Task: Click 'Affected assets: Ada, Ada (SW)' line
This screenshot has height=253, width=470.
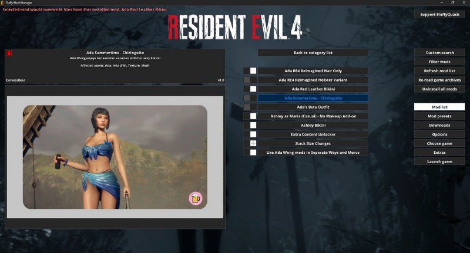Action: click(115, 65)
